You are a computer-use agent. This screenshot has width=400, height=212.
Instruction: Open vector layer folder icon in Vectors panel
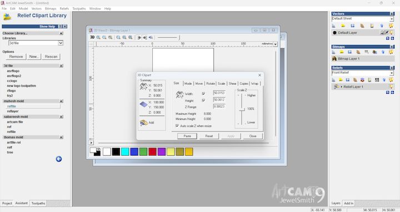point(343,26)
